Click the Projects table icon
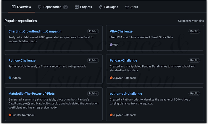 tap(77, 7)
